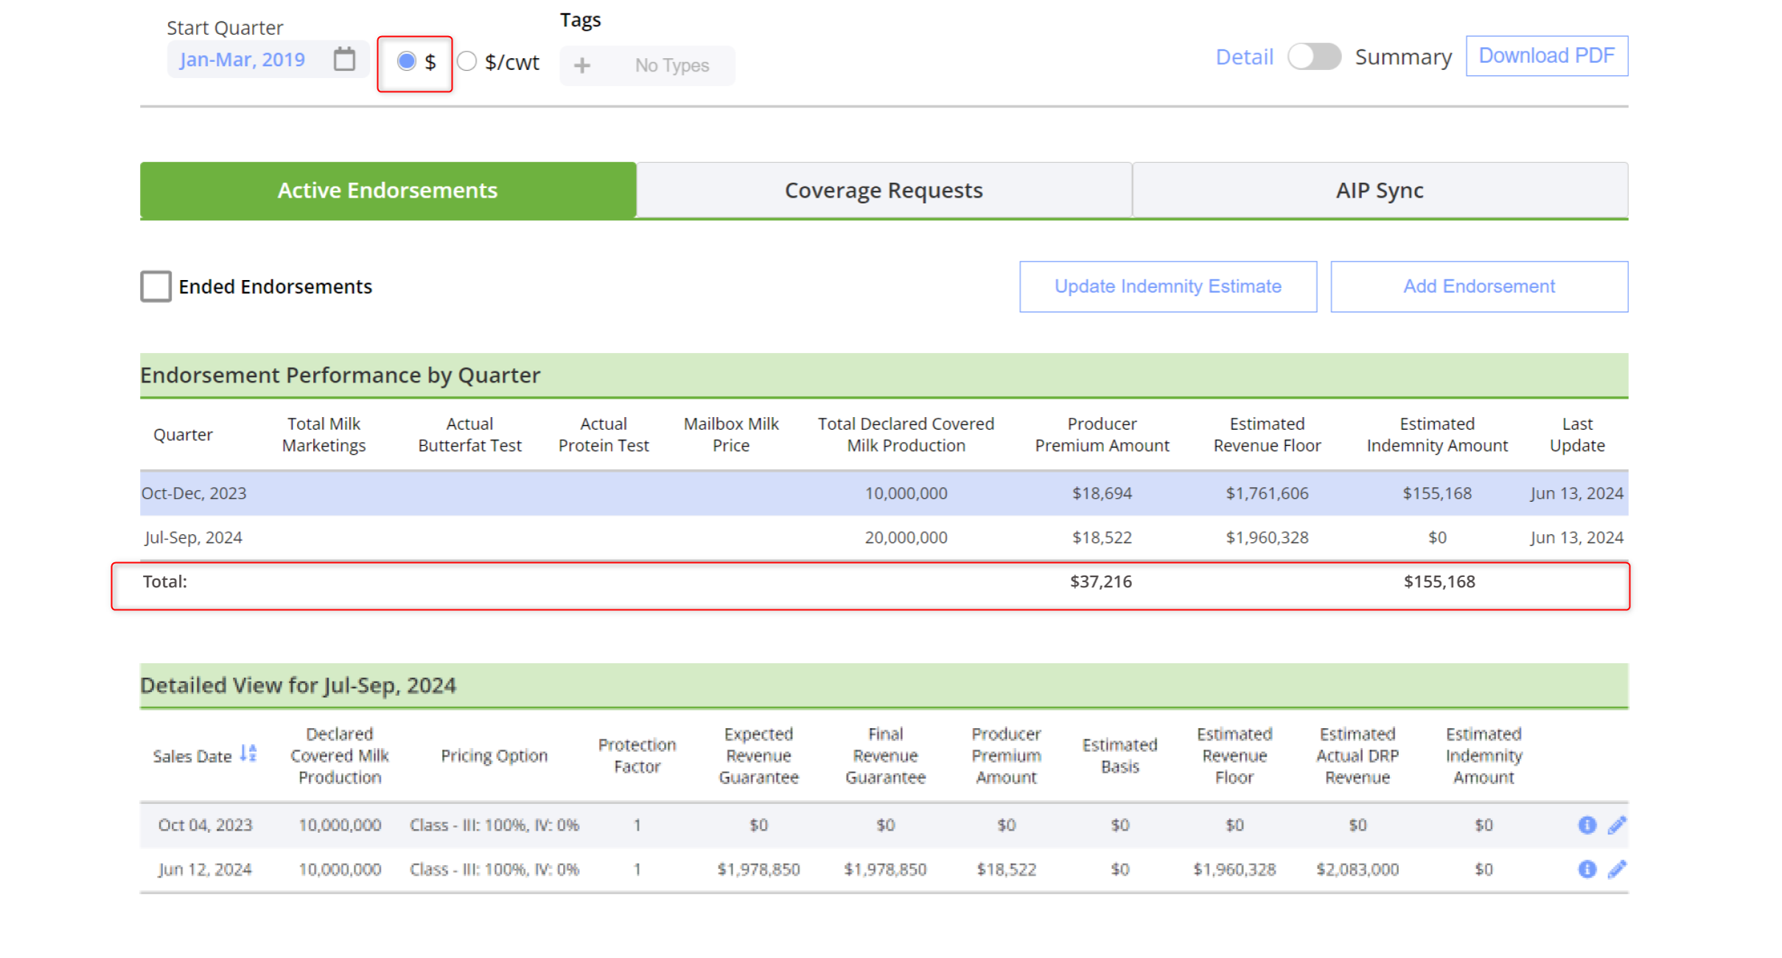1782x958 pixels.
Task: Click the Add Endorsement button
Action: coord(1479,286)
